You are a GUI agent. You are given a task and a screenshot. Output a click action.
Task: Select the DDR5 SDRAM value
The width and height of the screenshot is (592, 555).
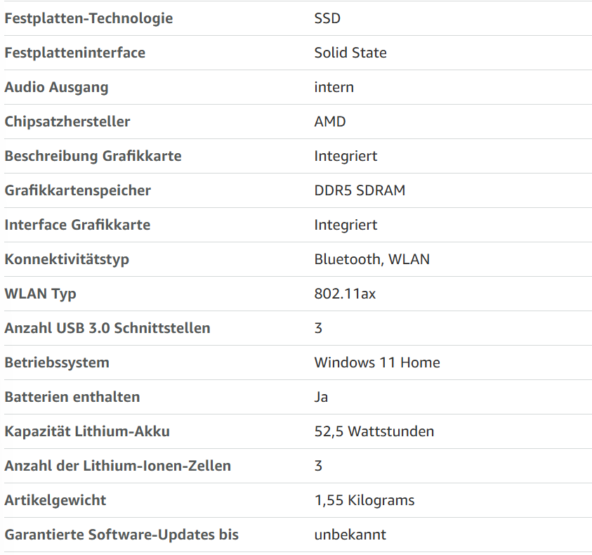360,190
